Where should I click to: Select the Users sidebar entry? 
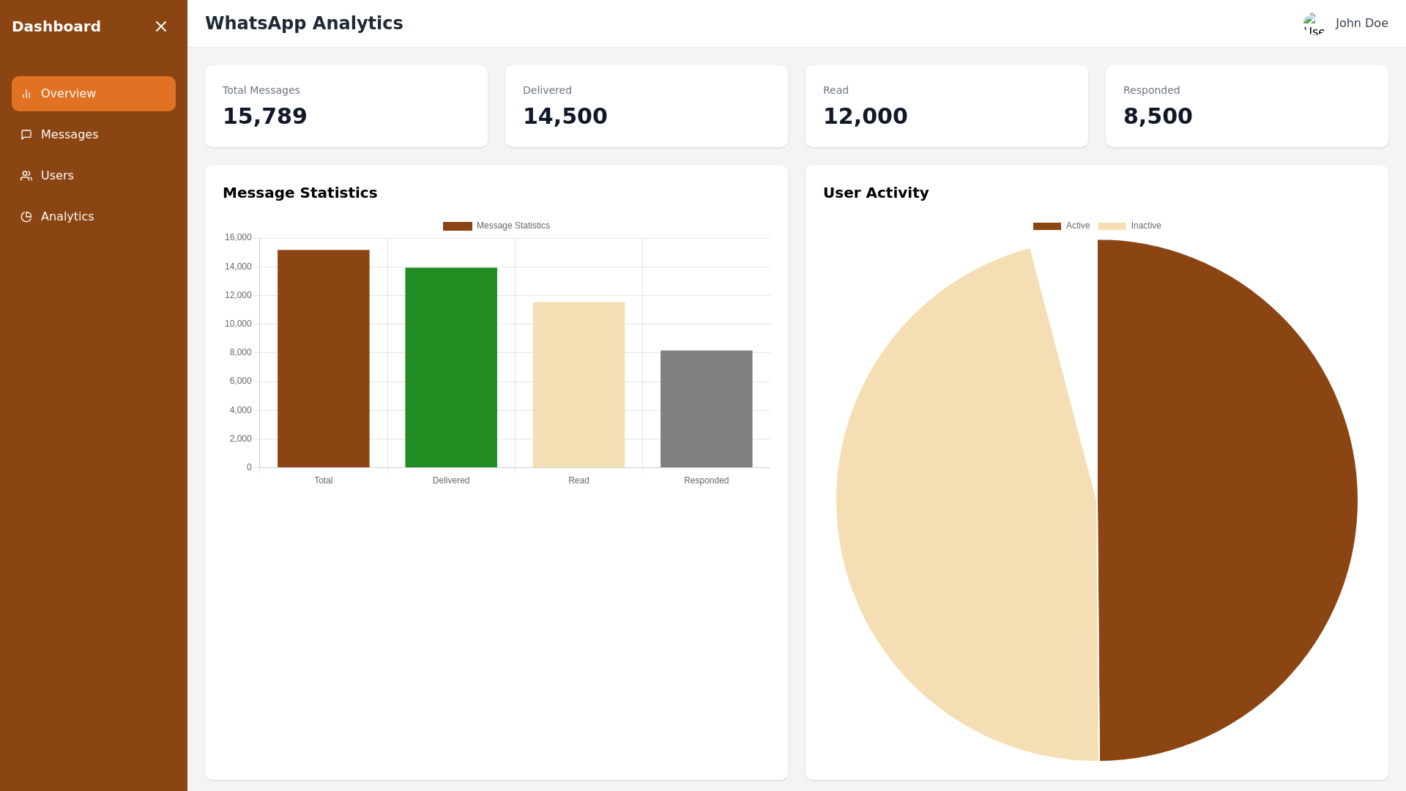[57, 176]
